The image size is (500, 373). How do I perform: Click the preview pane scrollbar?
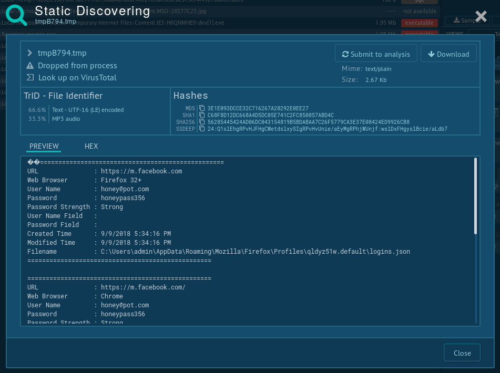point(476,196)
